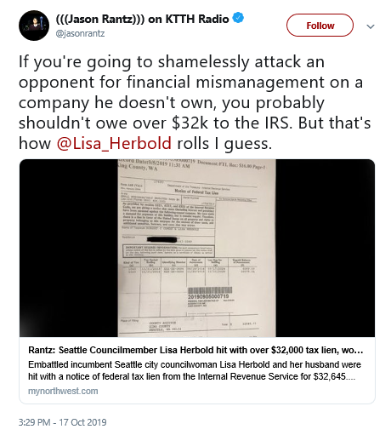Open the 3:29 PM 17 Oct 2019 timestamp

click(x=63, y=422)
